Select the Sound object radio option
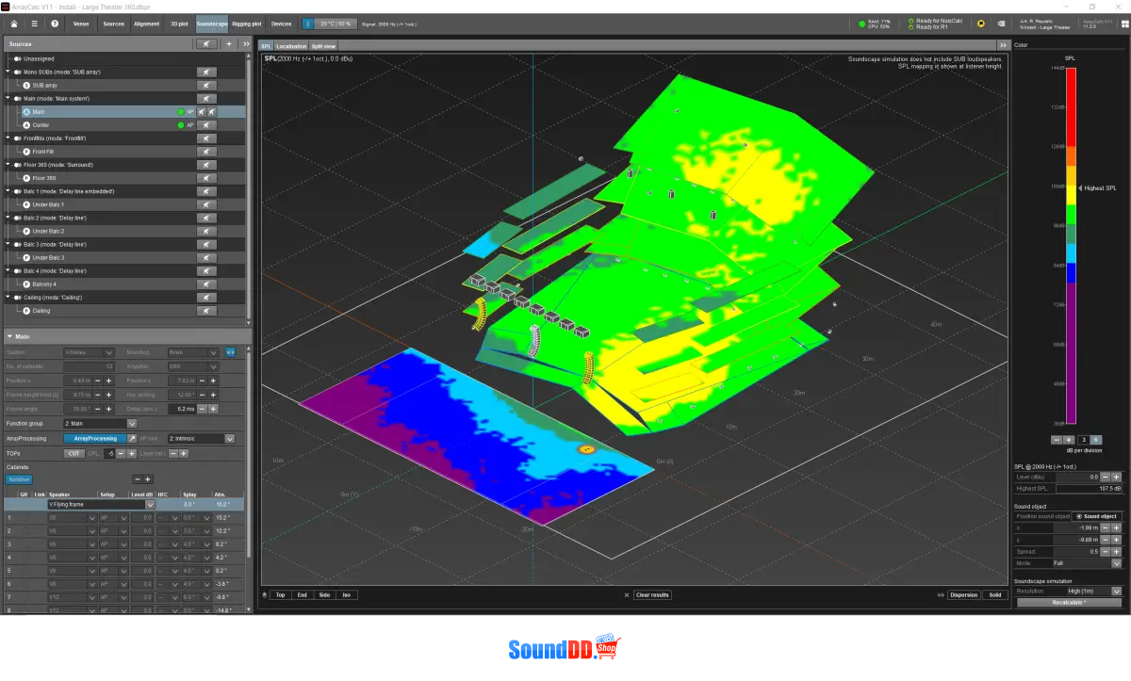 [1097, 516]
